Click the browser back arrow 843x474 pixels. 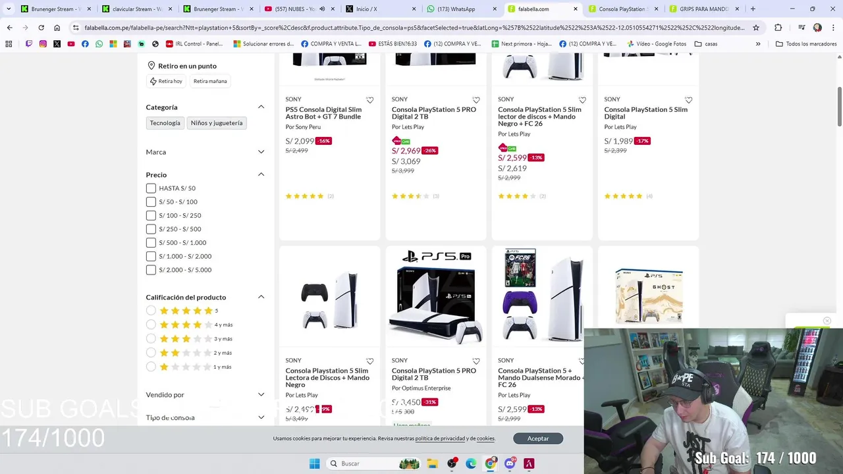[9, 28]
